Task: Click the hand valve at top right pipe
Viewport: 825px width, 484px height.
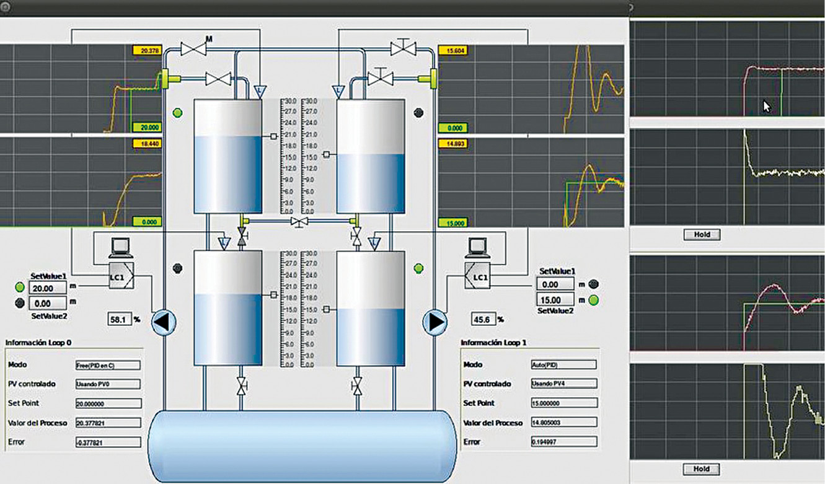Action: click(403, 46)
